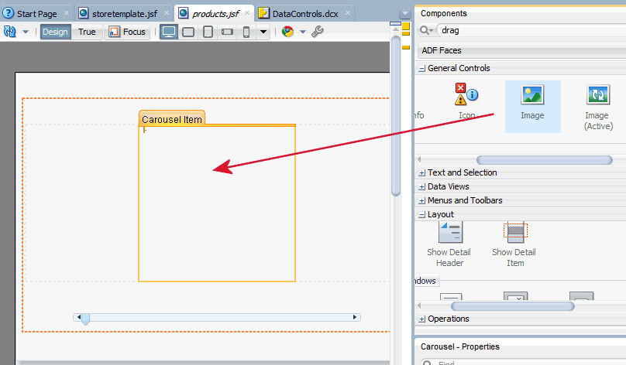Close the Start Page tab
The width and height of the screenshot is (626, 365).
click(67, 13)
